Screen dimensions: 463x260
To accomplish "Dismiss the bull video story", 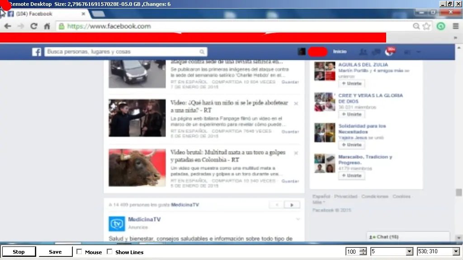I will coord(296,153).
